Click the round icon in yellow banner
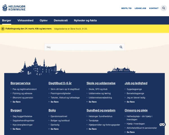169x135 pixels. pos(3,29)
